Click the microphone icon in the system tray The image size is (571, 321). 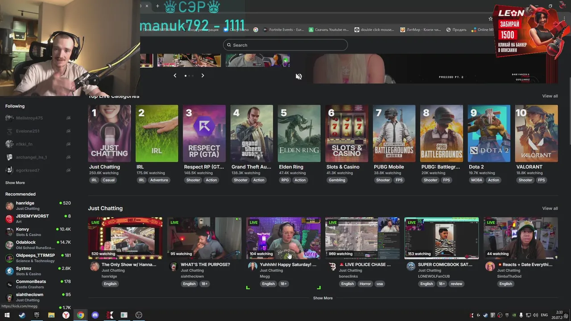(521, 315)
